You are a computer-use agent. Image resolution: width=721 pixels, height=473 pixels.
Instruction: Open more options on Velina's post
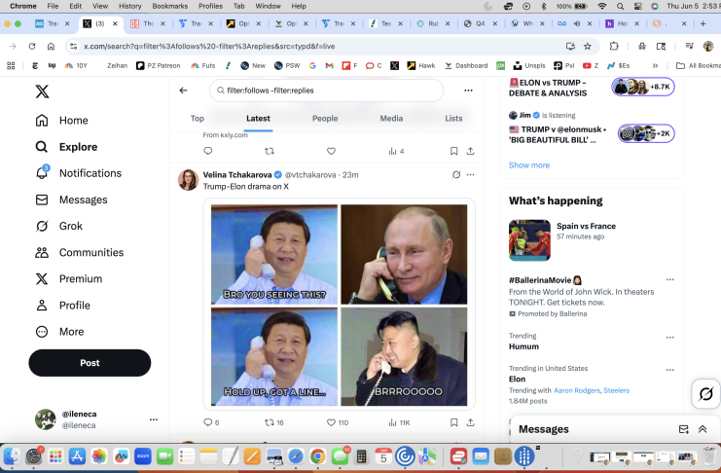[471, 174]
